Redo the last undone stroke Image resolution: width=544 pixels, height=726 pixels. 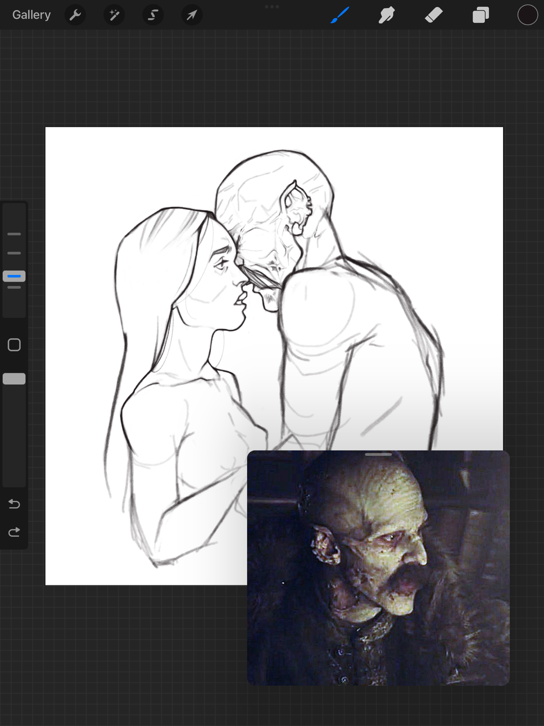point(14,532)
